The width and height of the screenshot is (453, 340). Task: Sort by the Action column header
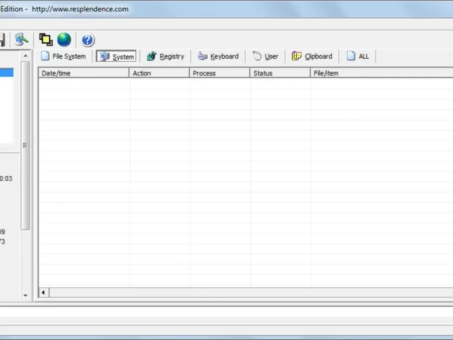click(159, 73)
